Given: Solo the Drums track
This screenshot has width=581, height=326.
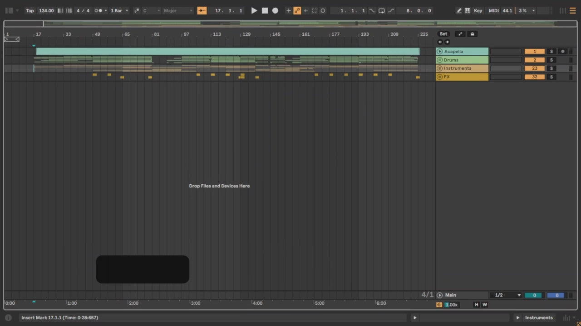Looking at the screenshot, I should [x=551, y=60].
